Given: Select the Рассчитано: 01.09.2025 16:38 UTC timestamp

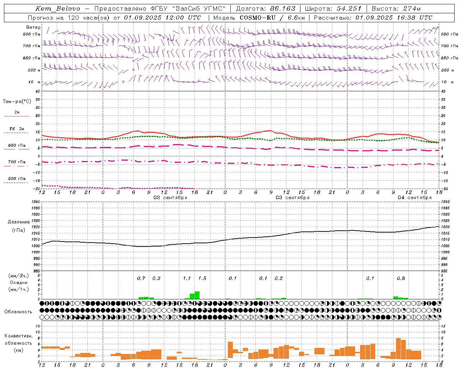Looking at the screenshot, I should (373, 18).
